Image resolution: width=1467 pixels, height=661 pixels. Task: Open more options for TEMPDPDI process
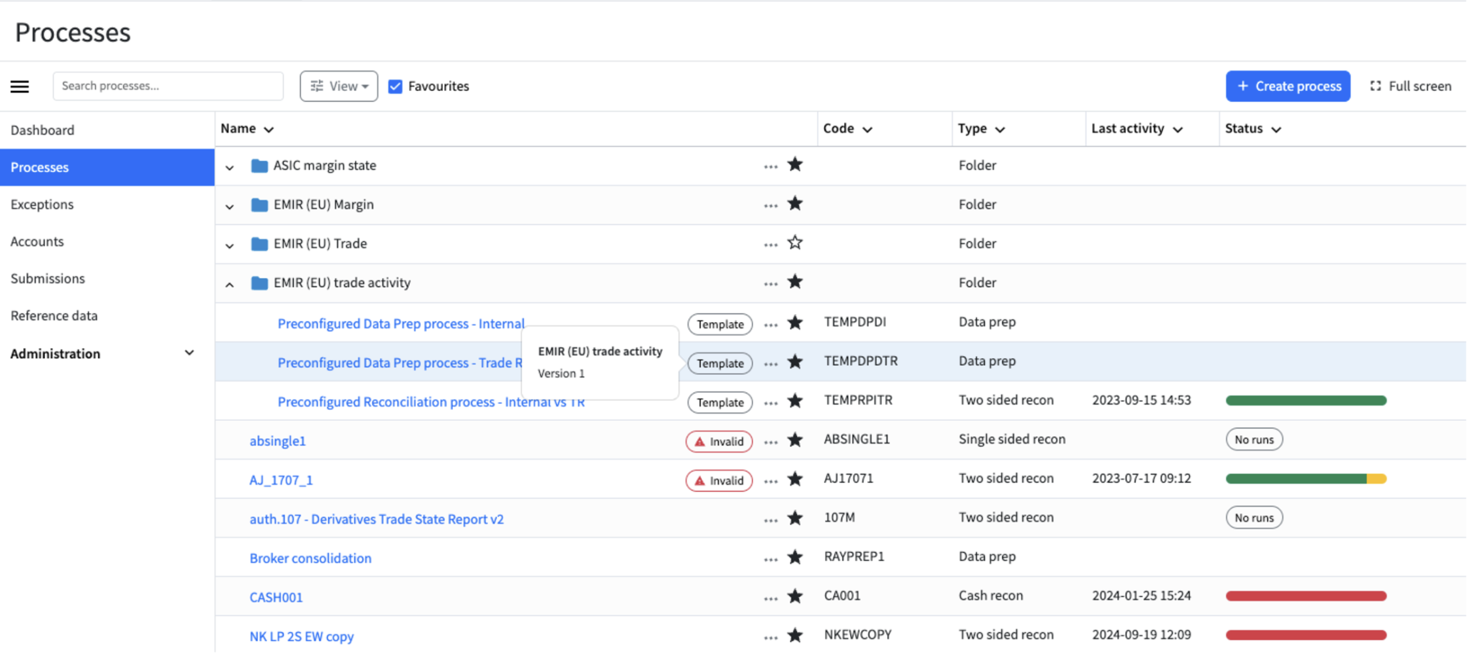click(770, 325)
